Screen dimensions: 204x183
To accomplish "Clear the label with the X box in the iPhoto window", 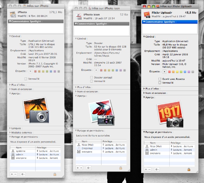I will (x=30, y=71).
